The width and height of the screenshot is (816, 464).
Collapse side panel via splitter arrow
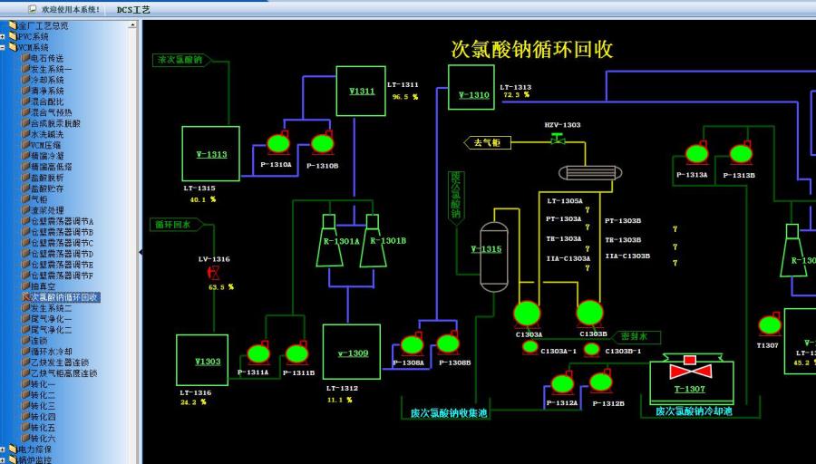point(141,252)
